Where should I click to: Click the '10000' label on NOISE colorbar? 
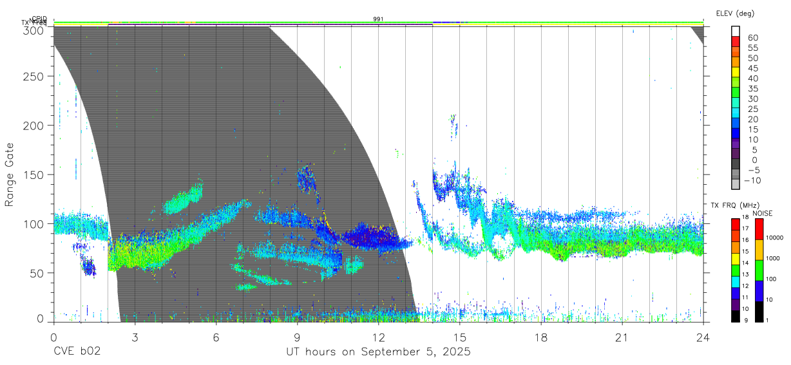(776, 238)
